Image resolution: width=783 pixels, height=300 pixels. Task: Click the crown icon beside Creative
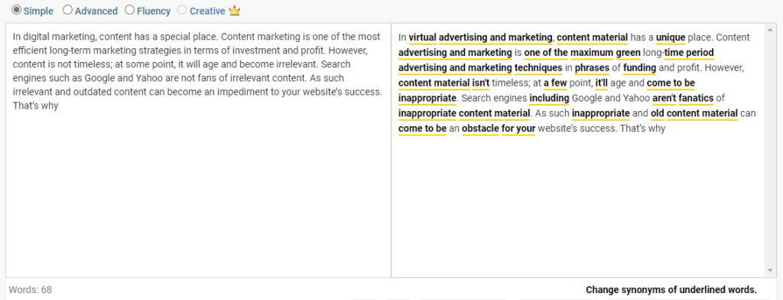pos(235,11)
